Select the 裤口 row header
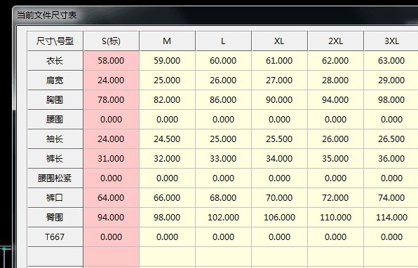This screenshot has width=418, height=268. [x=55, y=198]
